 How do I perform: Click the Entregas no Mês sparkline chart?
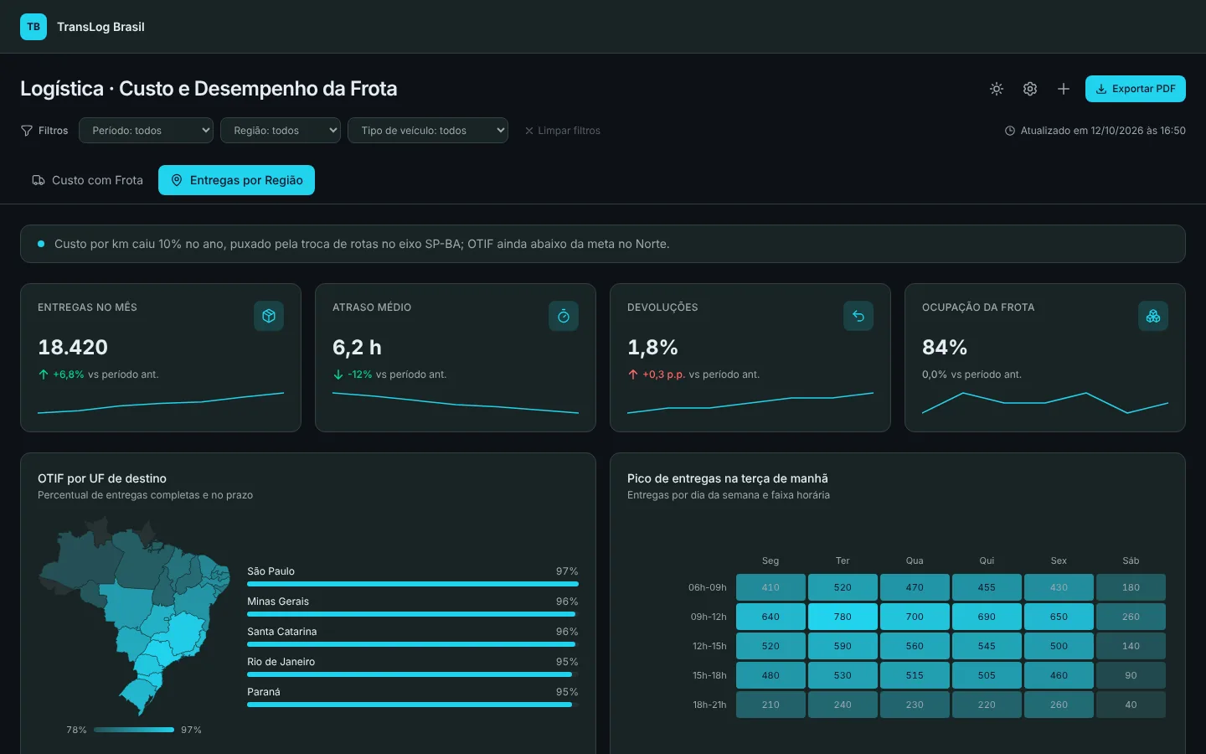point(161,403)
